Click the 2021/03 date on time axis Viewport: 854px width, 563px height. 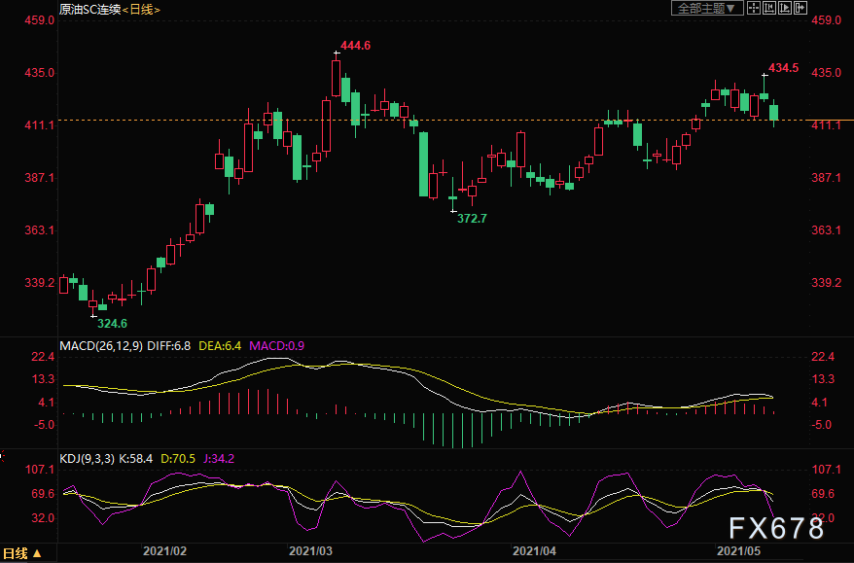point(310,550)
